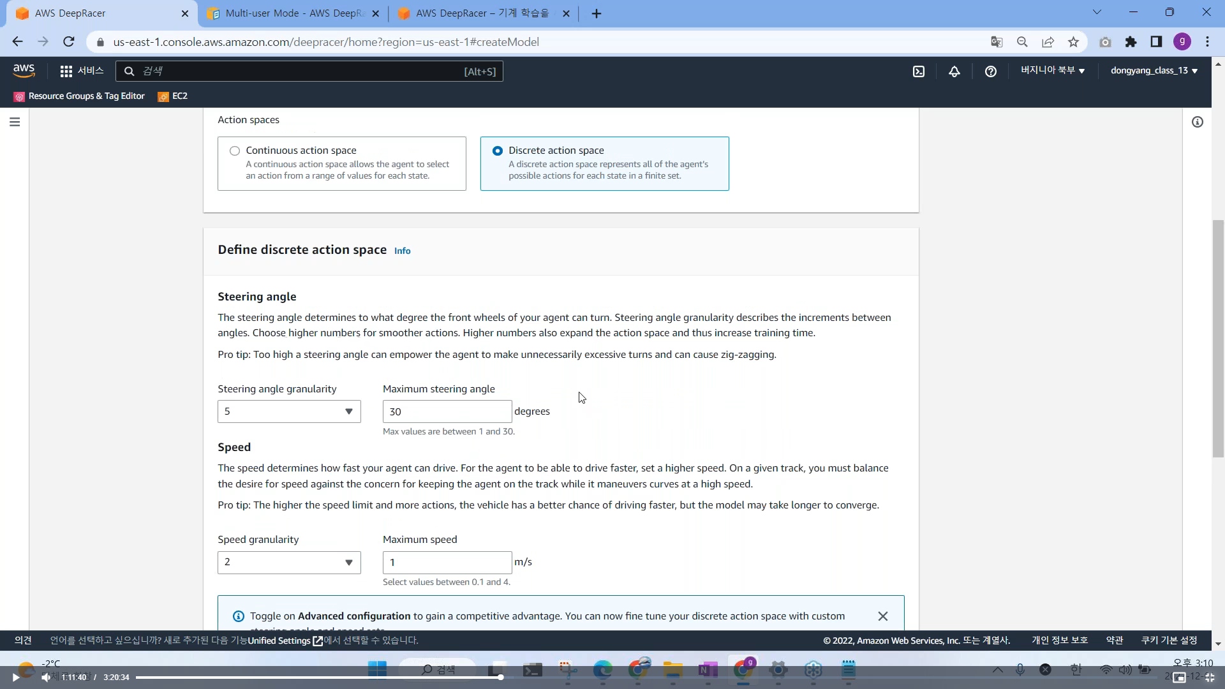
Task: Open the right-side info panel icon
Action: pyautogui.click(x=1198, y=122)
